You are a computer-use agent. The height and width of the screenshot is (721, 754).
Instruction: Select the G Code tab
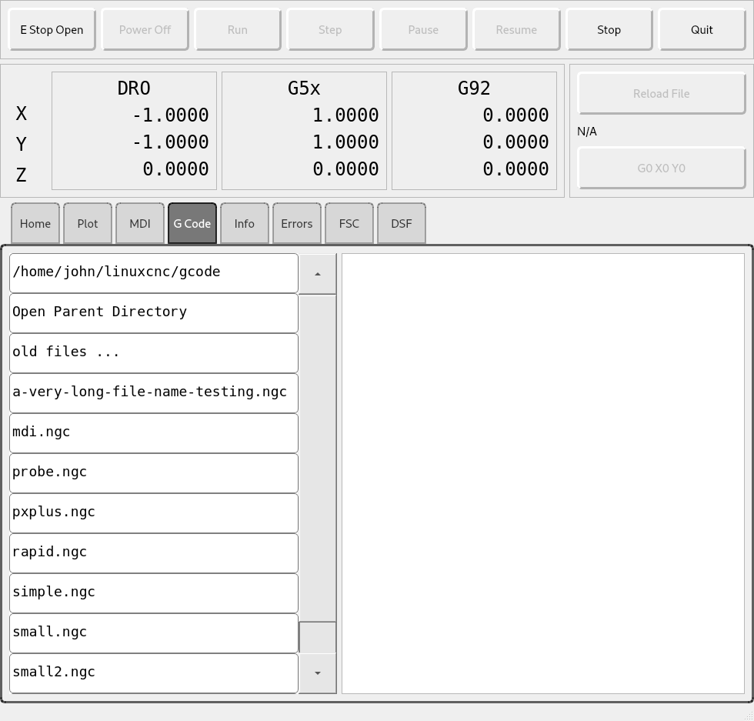192,224
